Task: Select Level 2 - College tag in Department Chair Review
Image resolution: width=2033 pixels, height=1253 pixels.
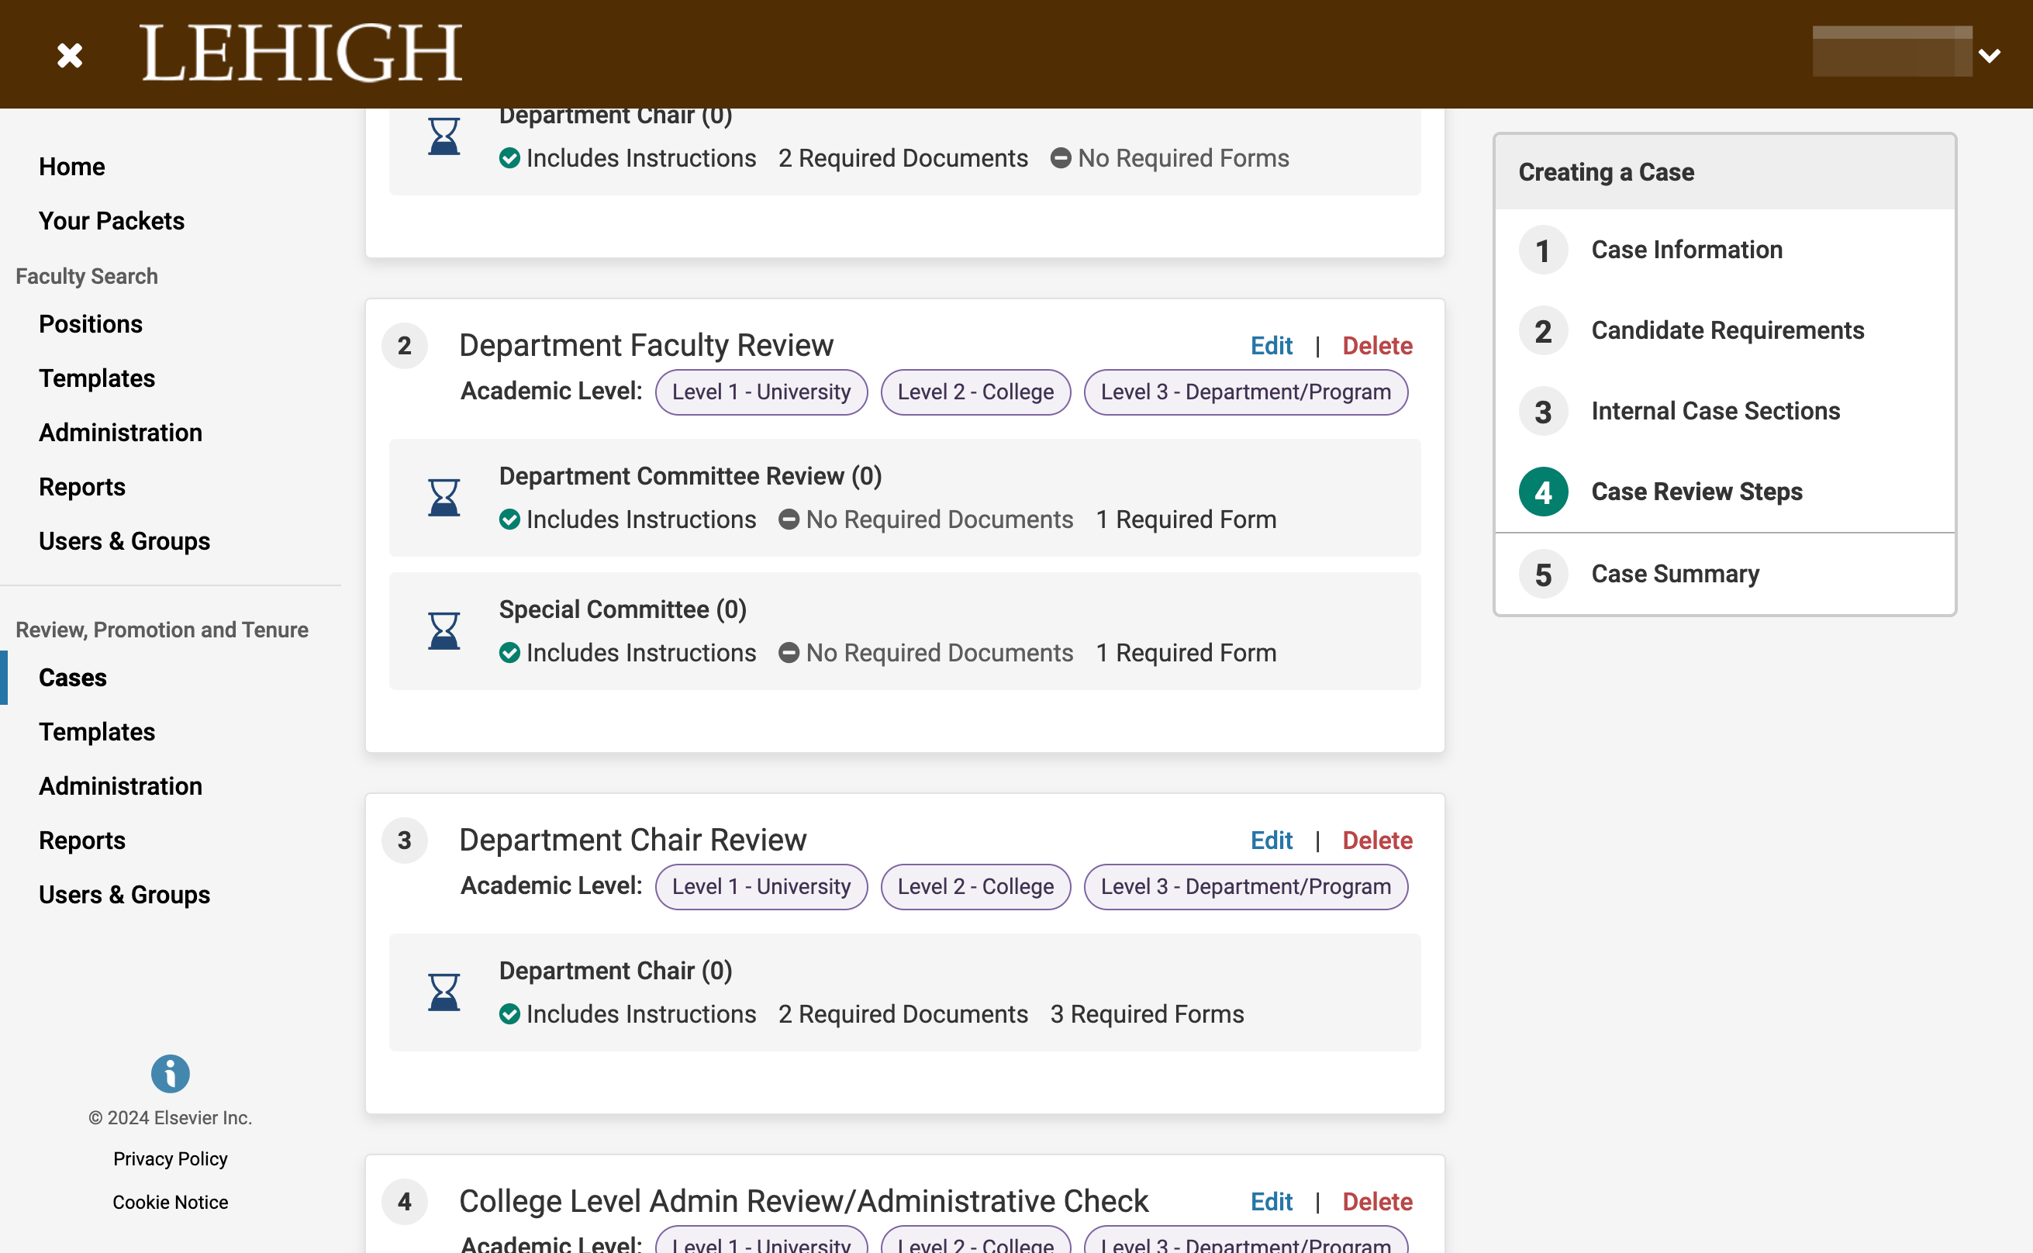Action: 975,887
